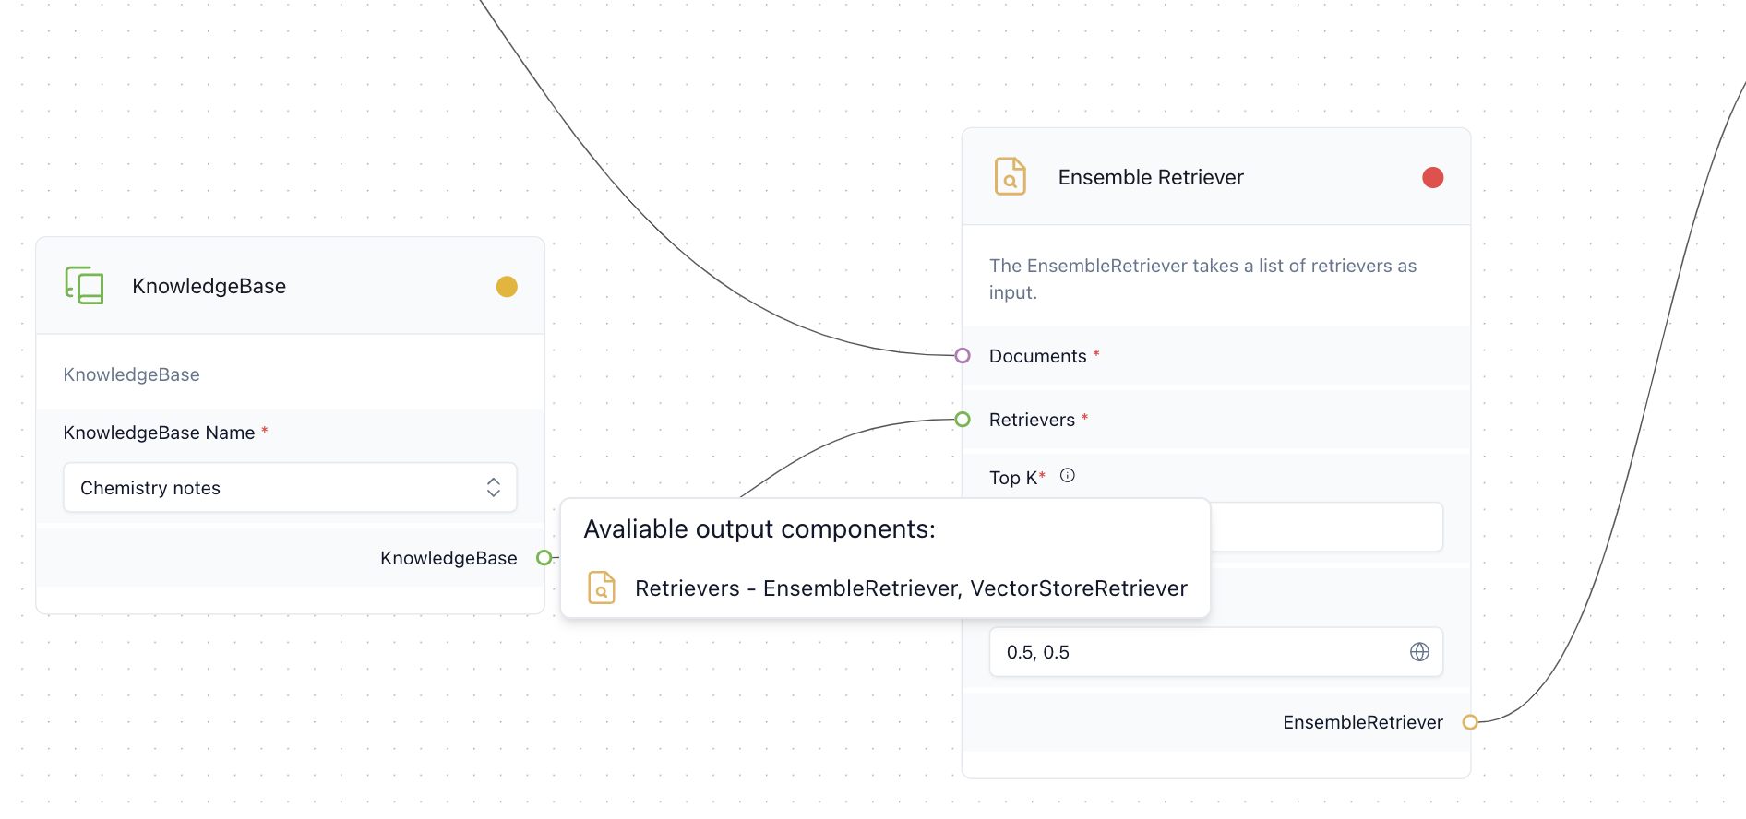
Task: Click the green Retrievers input handle
Action: coord(963,420)
